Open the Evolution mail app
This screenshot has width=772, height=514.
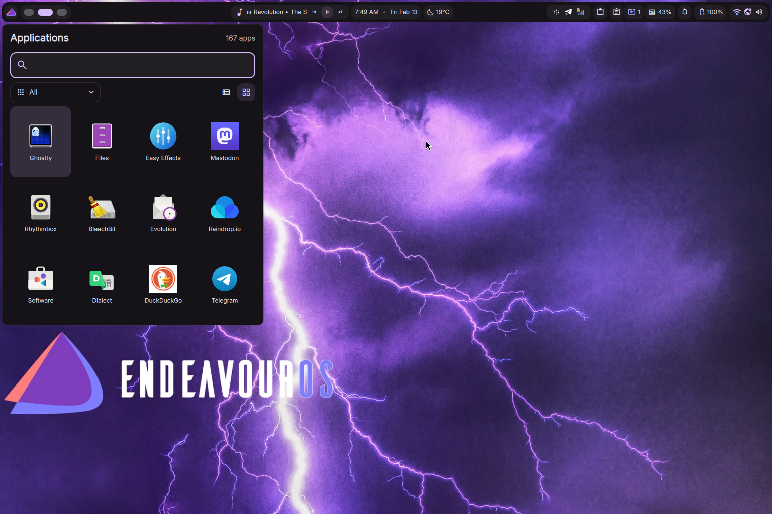pos(163,213)
